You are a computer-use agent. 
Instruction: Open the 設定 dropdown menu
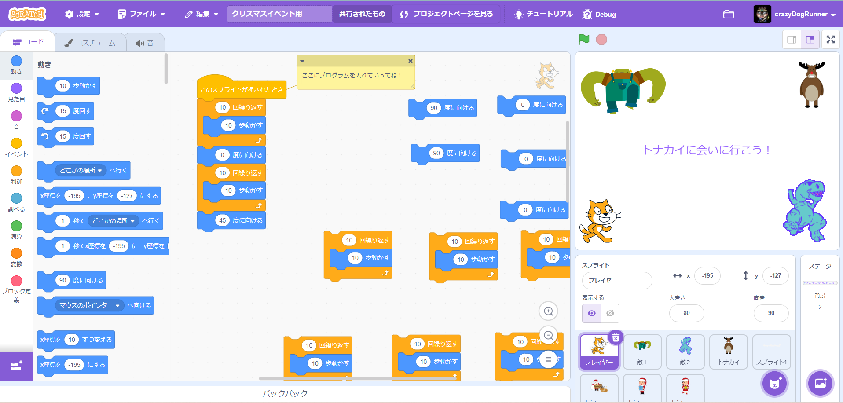(x=82, y=14)
